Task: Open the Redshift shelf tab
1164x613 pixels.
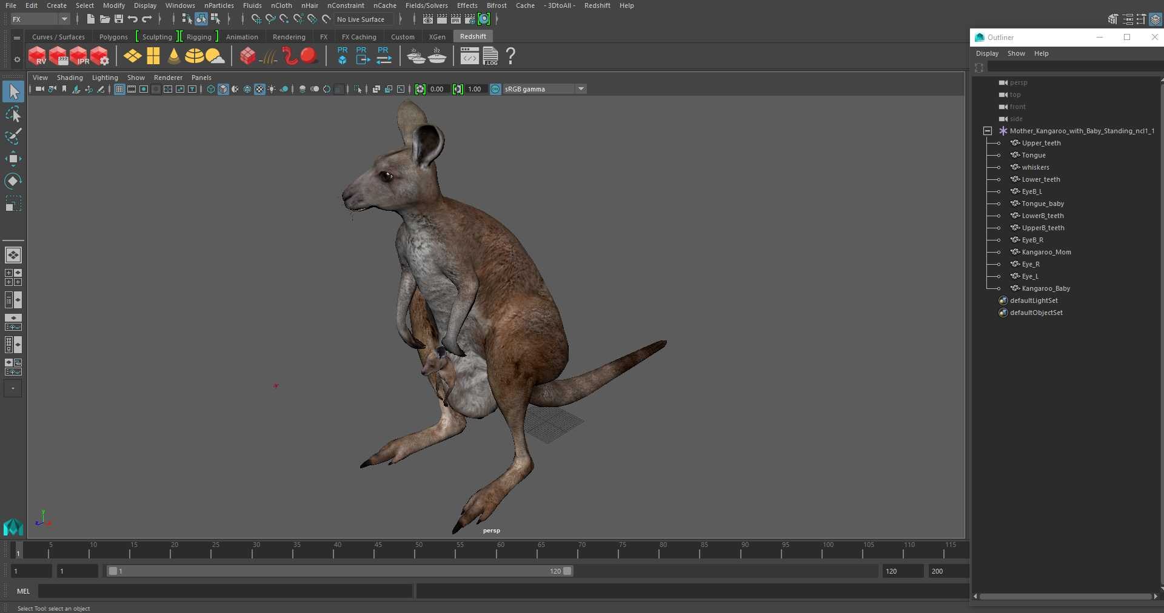Action: point(473,36)
